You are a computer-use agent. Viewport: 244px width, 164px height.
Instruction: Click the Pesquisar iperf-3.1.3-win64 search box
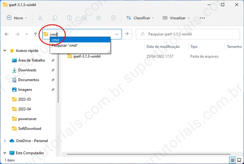pos(188,34)
